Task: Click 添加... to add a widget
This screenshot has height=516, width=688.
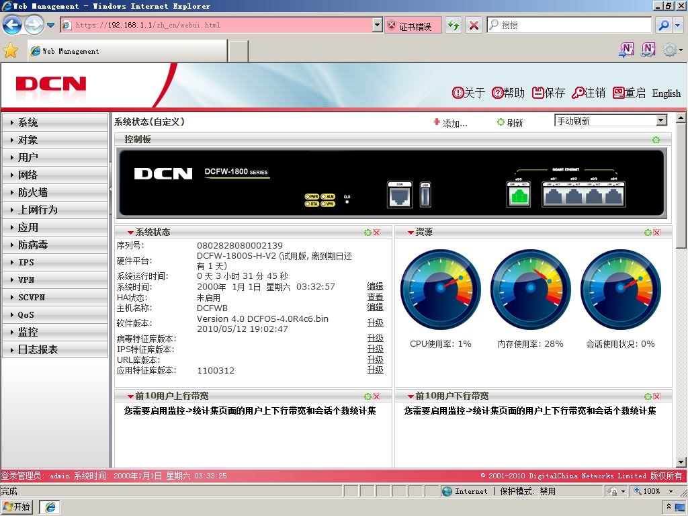Action: click(450, 123)
